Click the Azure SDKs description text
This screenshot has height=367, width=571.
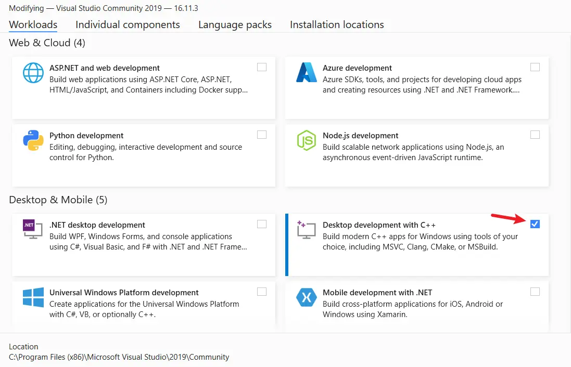(422, 85)
